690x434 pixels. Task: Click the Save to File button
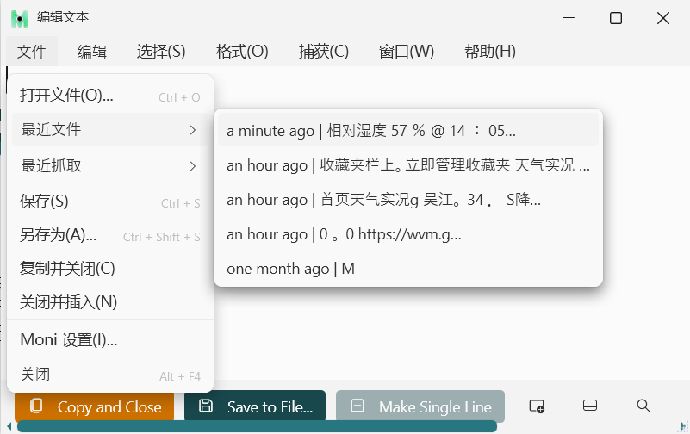(x=255, y=406)
